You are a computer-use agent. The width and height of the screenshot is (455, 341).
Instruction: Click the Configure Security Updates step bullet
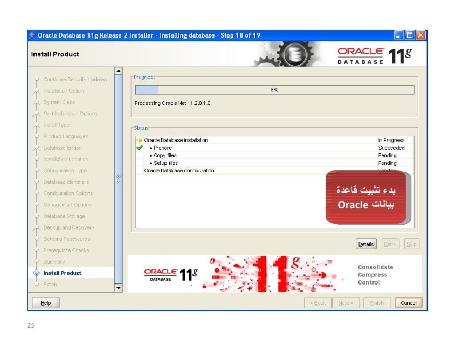(x=36, y=79)
